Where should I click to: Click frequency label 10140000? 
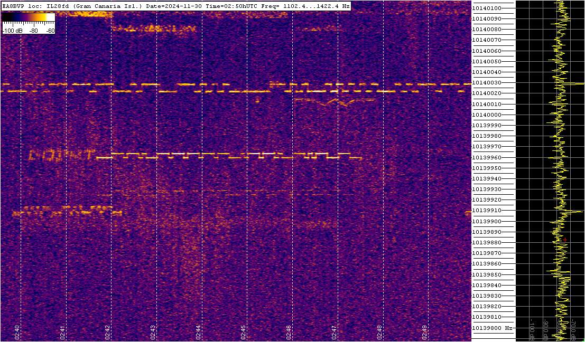coord(487,115)
